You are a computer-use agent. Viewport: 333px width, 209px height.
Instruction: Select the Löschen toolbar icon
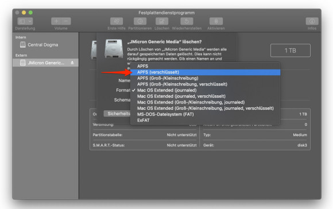click(162, 21)
